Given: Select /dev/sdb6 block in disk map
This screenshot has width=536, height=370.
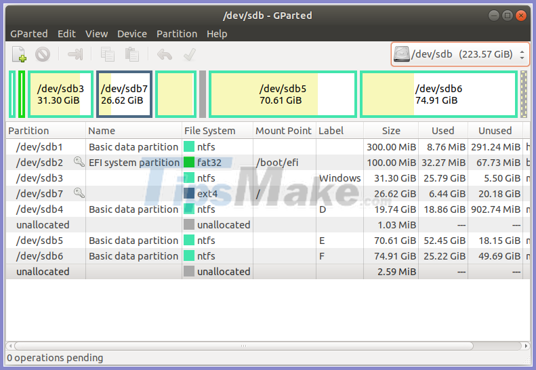Looking at the screenshot, I should (x=438, y=94).
